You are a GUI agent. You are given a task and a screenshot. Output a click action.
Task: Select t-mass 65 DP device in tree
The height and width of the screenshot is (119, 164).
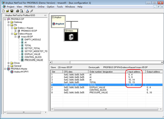click(x=27, y=37)
